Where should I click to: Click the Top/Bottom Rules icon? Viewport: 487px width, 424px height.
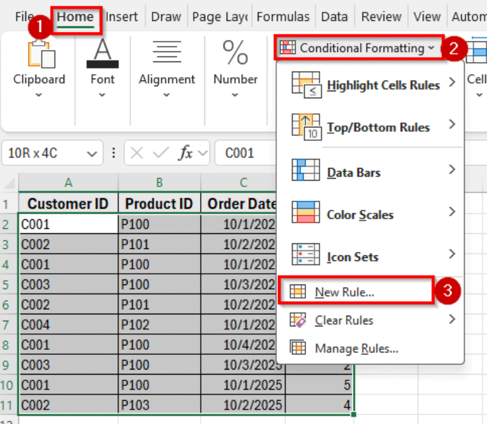[x=306, y=127]
